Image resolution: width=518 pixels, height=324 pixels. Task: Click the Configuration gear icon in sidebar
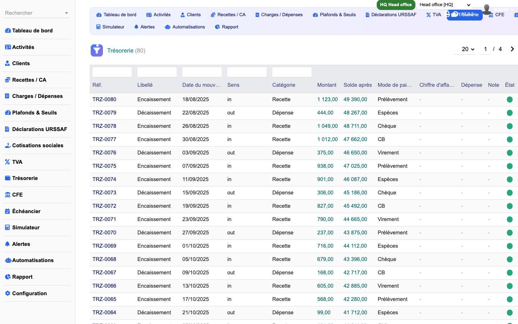(x=8, y=293)
